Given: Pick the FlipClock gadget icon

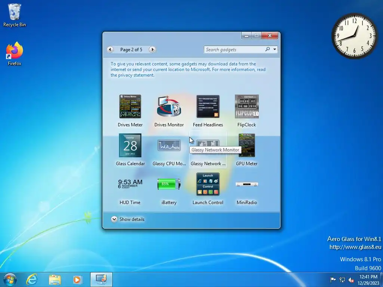Looking at the screenshot, I should (x=247, y=107).
